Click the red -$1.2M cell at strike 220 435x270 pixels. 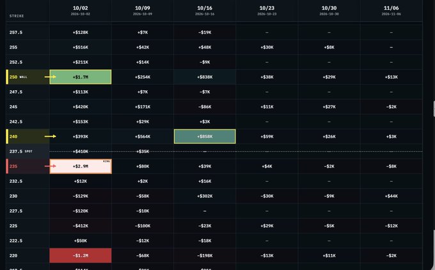click(x=81, y=255)
